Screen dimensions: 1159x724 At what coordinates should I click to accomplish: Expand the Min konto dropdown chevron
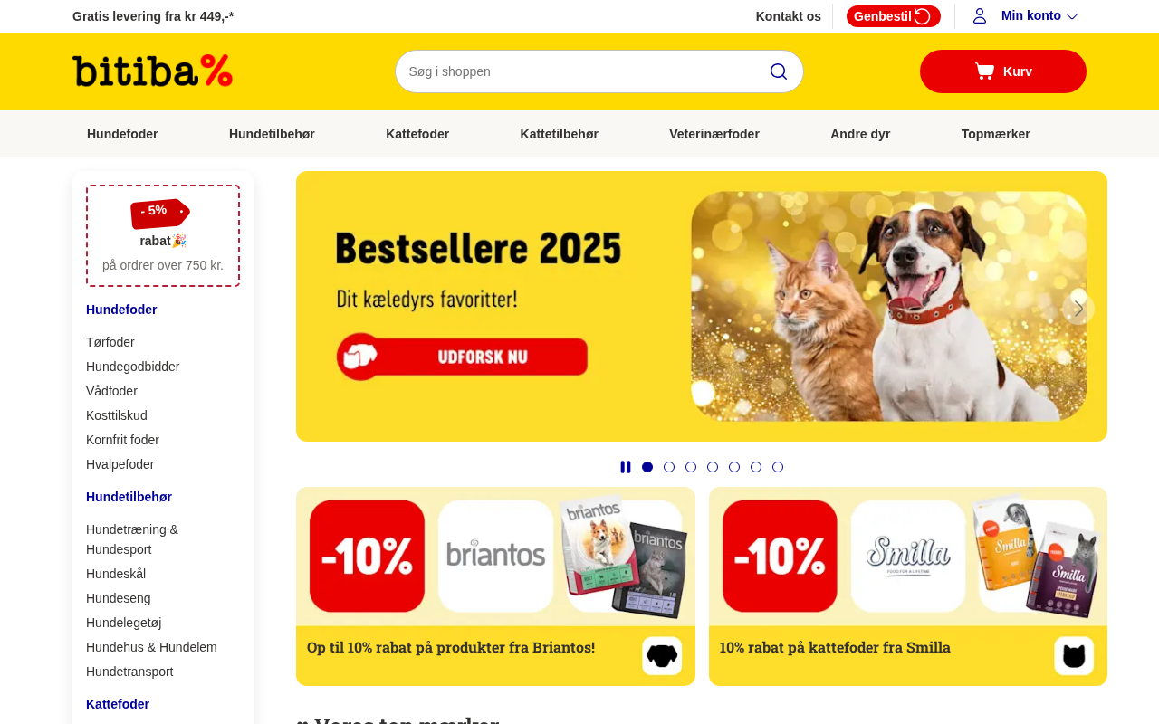point(1072,16)
